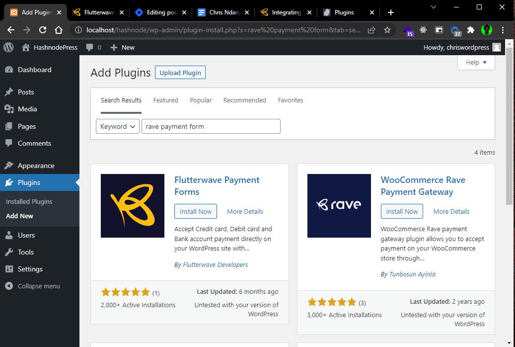Open the browser extensions puzzle icon

(471, 30)
